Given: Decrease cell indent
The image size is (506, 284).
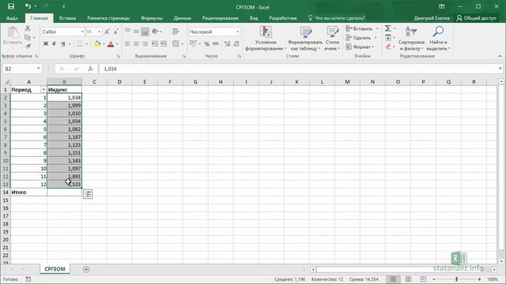Looking at the screenshot, I should (155, 44).
